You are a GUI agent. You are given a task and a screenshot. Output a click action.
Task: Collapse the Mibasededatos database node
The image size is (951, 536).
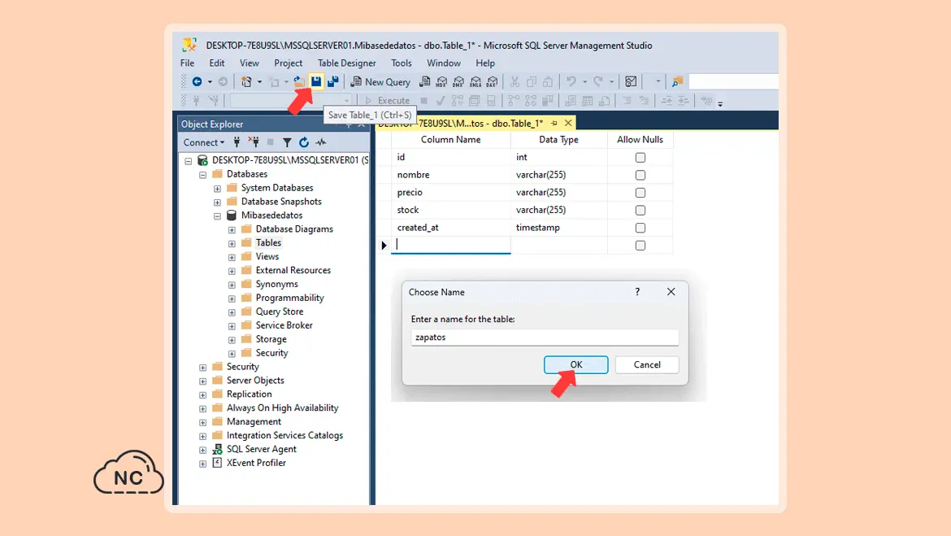point(217,216)
